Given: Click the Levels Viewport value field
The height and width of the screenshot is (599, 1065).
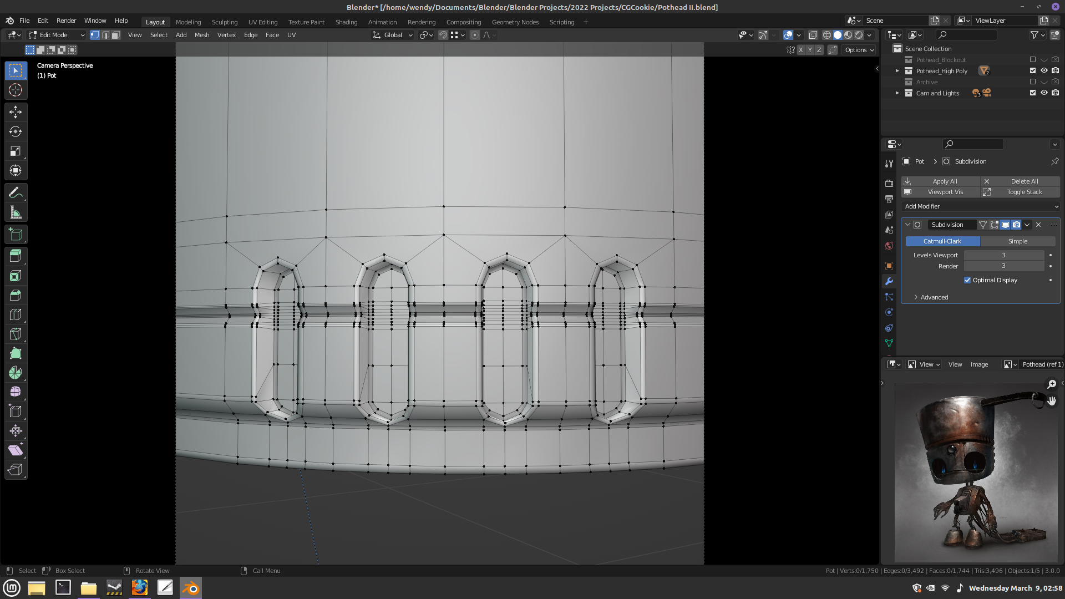Looking at the screenshot, I should coord(1003,255).
